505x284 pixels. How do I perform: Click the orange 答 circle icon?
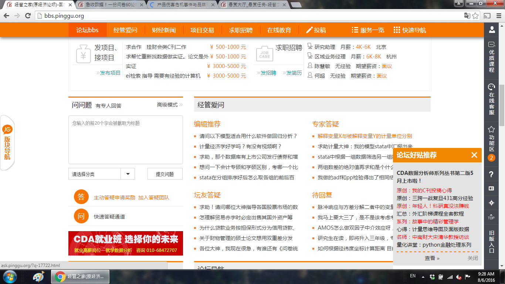click(x=81, y=197)
